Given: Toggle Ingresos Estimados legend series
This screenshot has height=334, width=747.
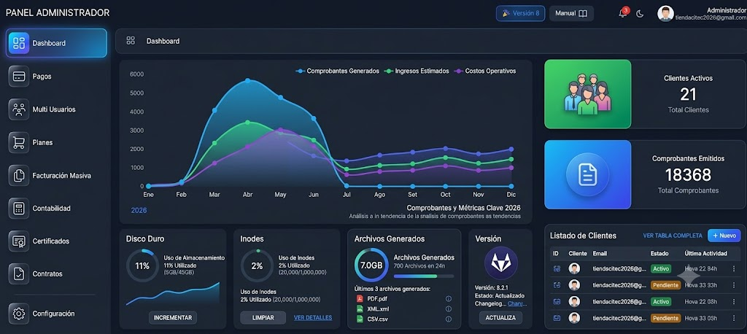Looking at the screenshot, I should coord(417,71).
